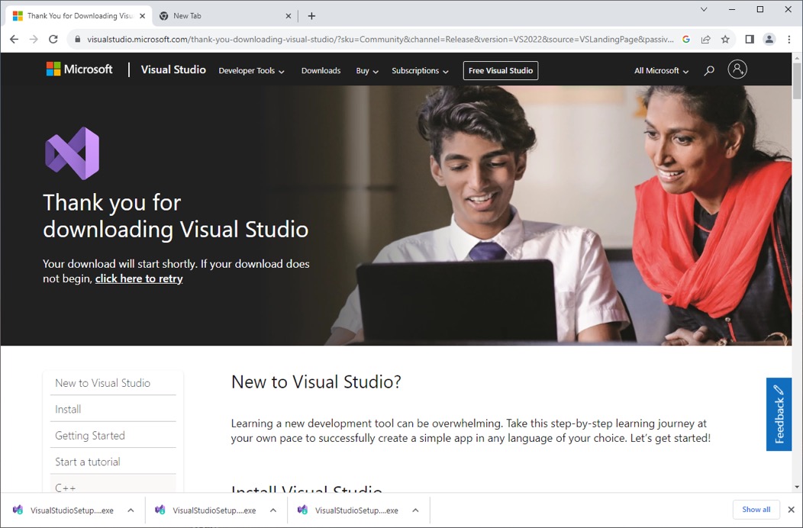Open the site search magnifier icon
This screenshot has height=528, width=803.
point(709,70)
